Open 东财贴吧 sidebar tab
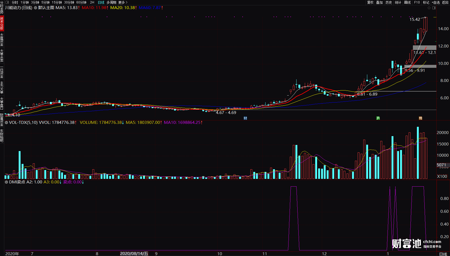The height and width of the screenshot is (256, 450). 2,136
